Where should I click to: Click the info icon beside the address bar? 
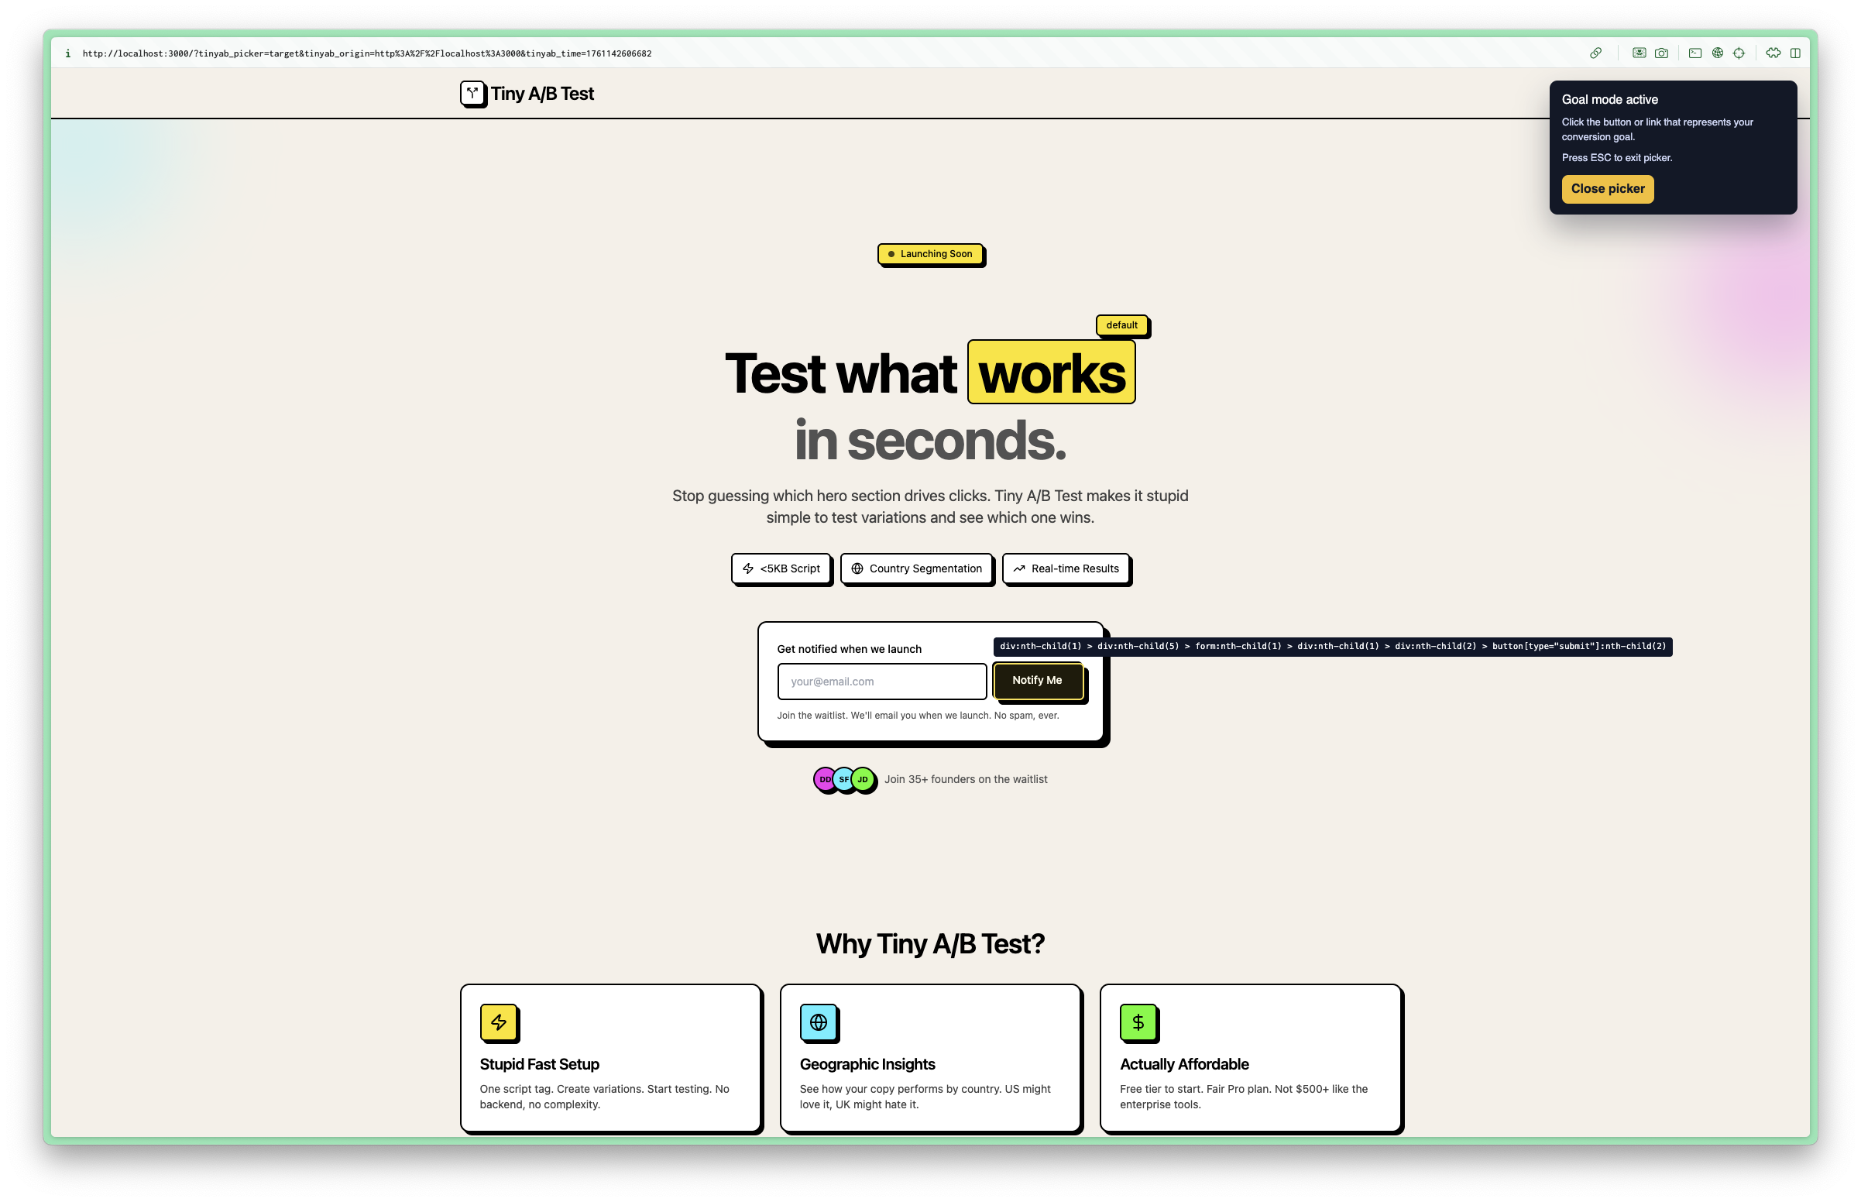(68, 53)
